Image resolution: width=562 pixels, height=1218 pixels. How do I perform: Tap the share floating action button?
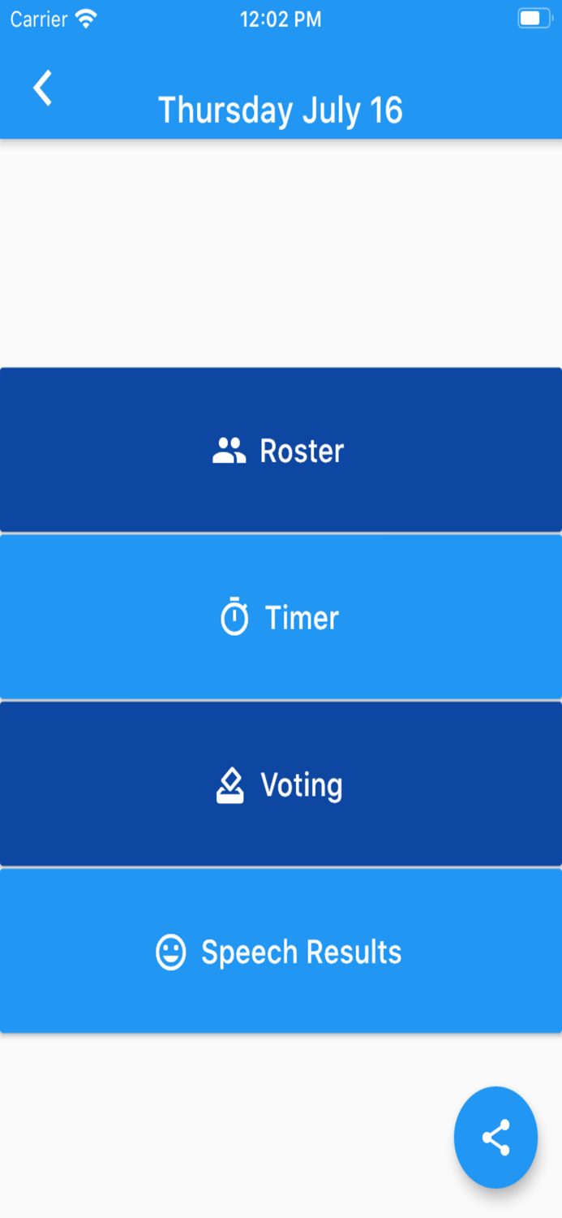click(x=496, y=1137)
